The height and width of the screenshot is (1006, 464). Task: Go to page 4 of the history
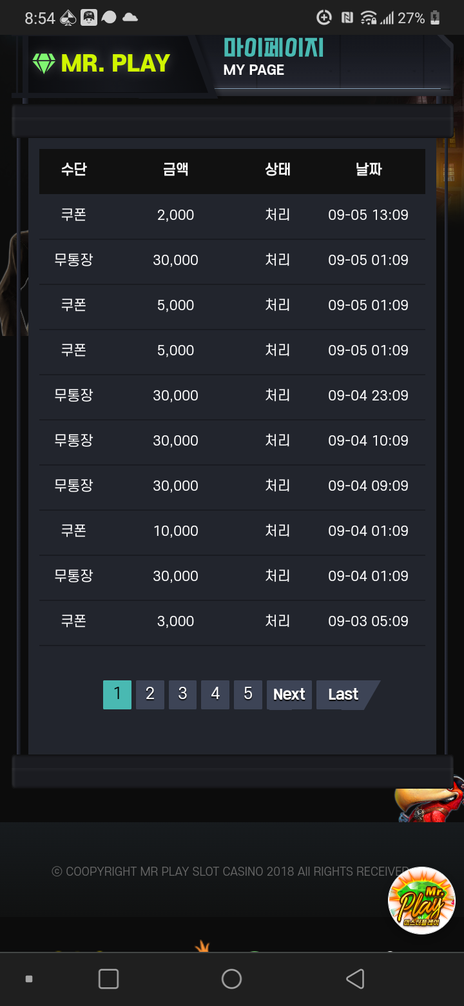[215, 695]
